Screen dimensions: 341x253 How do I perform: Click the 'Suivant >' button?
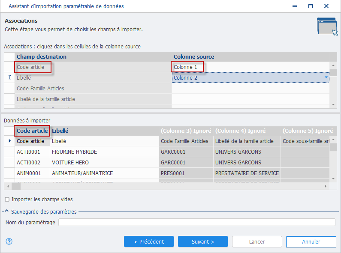point(203,241)
